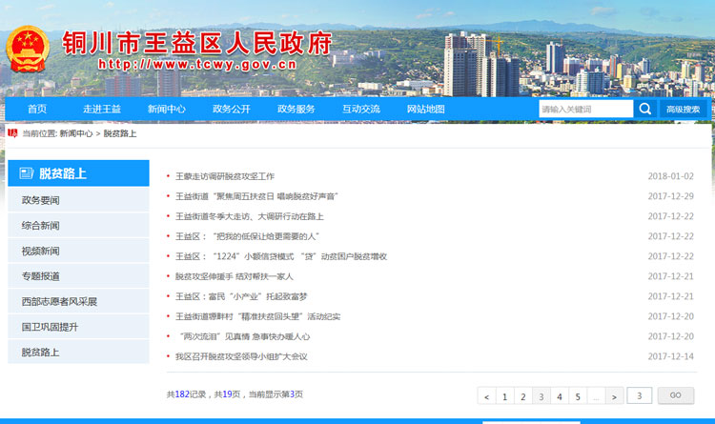Focus the 请输入关键词 search field
The height and width of the screenshot is (424, 715).
[x=584, y=110]
